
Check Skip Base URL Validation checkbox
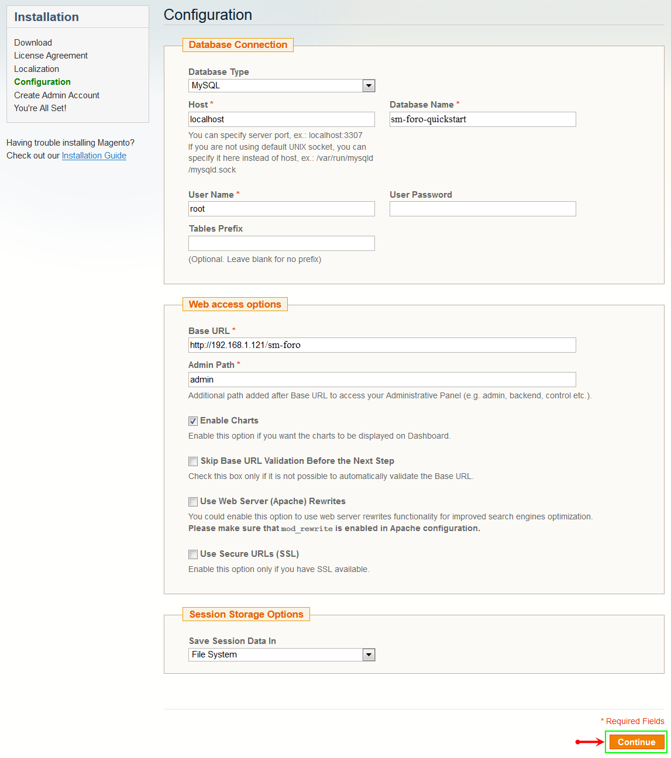click(x=193, y=461)
